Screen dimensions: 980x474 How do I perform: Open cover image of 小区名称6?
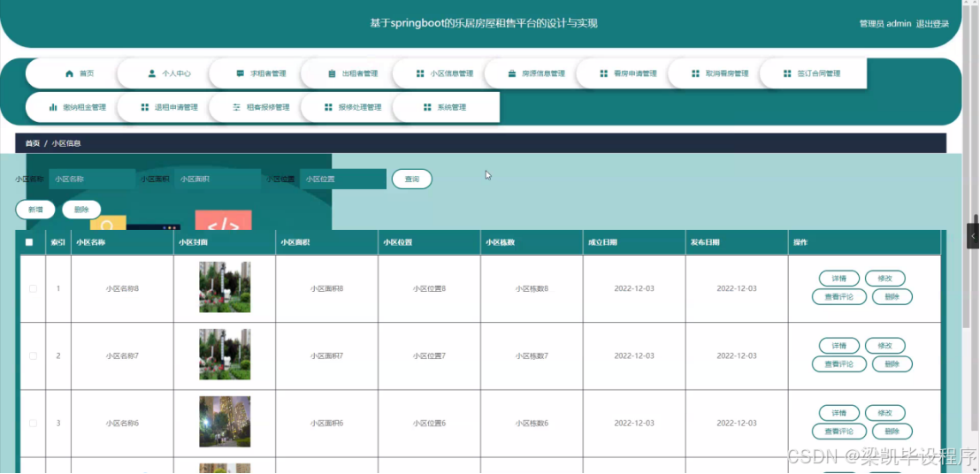225,422
